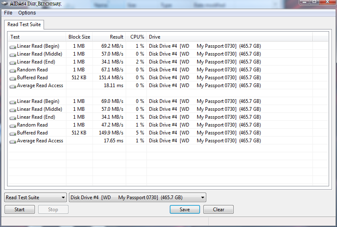Screen dimensions: 337x227
Task: Select the Read Test Suite tab
Action: 24,24
